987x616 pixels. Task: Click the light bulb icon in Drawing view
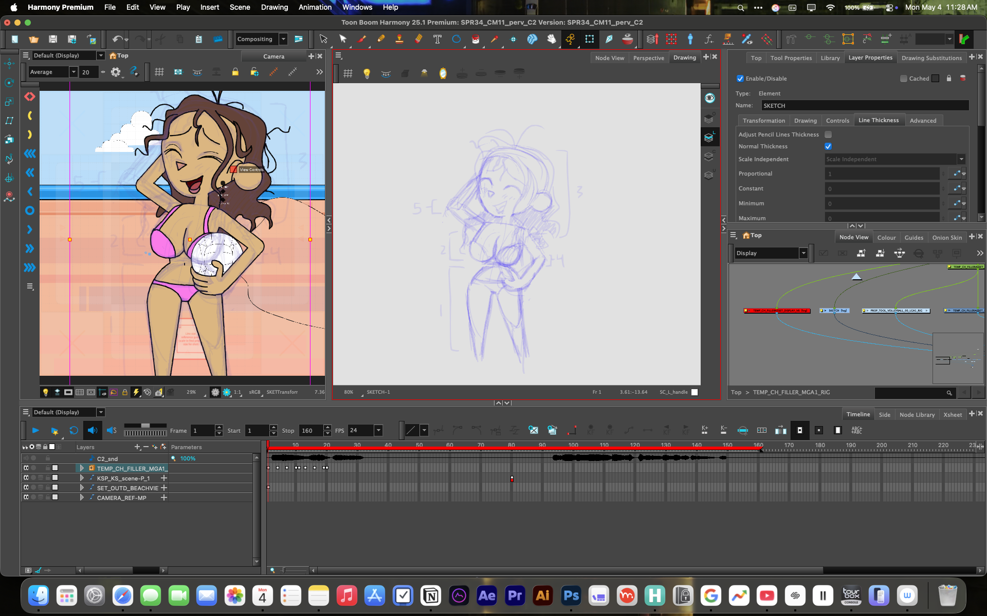tap(367, 73)
